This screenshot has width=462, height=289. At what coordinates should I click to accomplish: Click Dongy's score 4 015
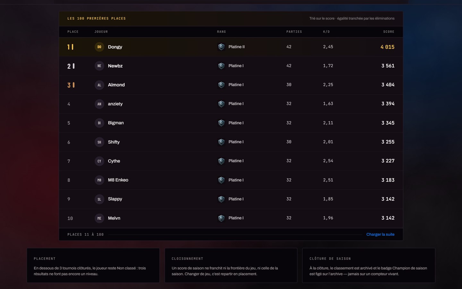(x=388, y=47)
